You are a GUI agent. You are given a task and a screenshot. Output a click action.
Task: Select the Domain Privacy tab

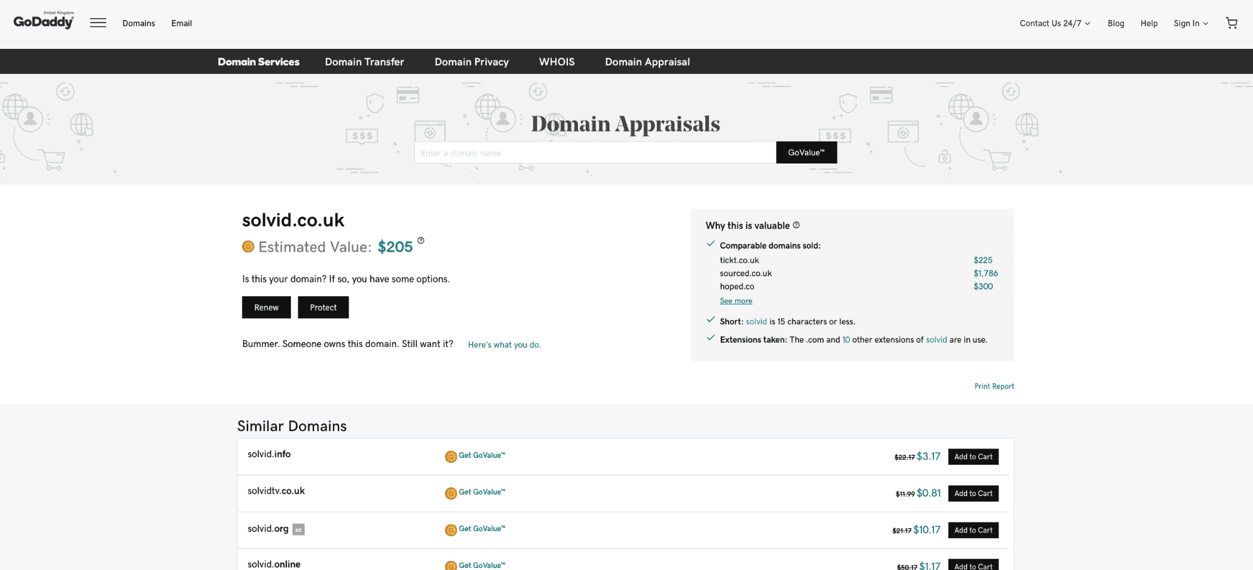[x=471, y=61]
